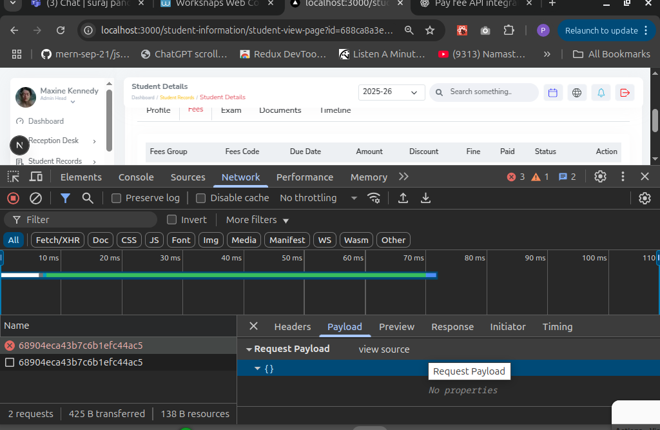Select the inspect element picker icon

(x=14, y=177)
